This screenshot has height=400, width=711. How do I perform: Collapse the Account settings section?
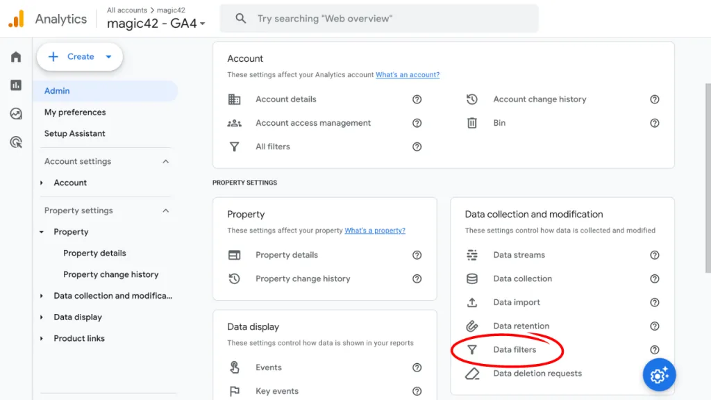(x=165, y=161)
